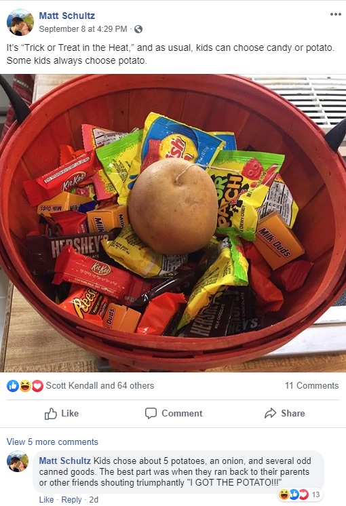
Task: Click the red Love reaction icon
Action: (x=37, y=386)
